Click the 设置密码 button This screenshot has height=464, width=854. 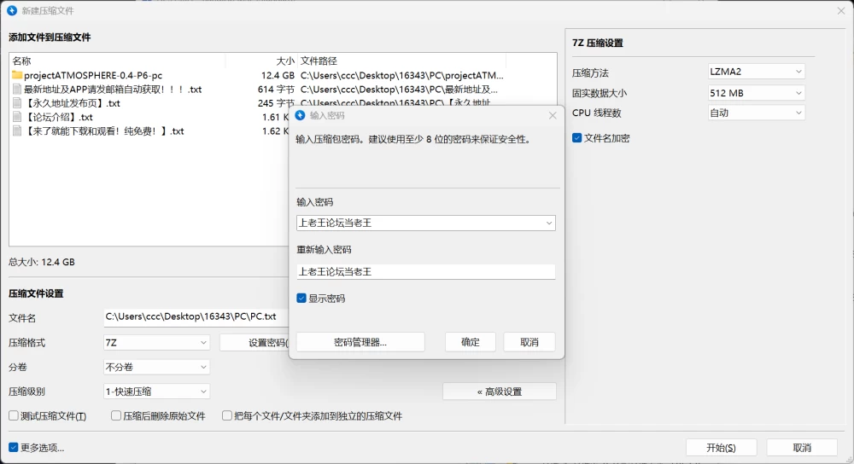point(254,343)
